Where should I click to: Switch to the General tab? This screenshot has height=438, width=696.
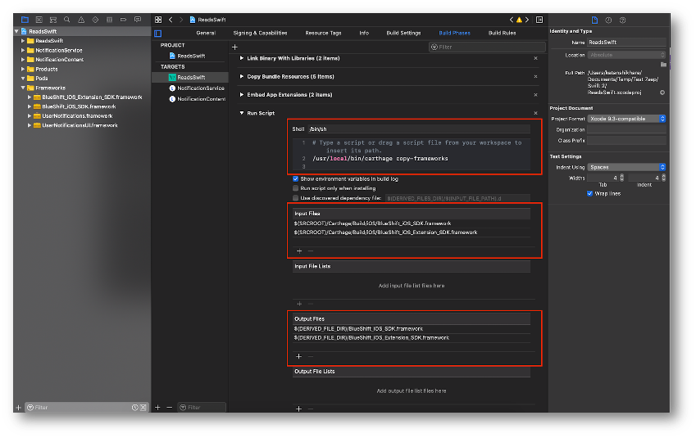(206, 33)
